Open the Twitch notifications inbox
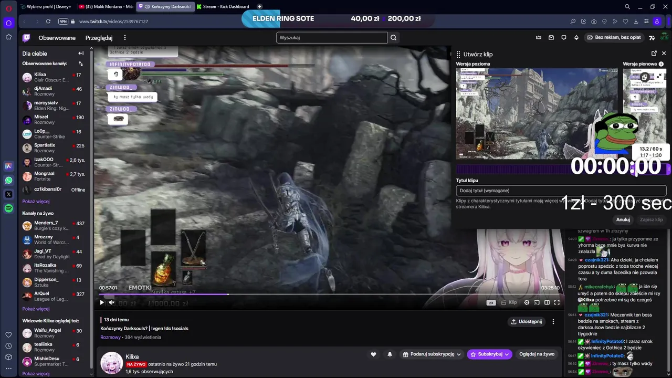Screen dimensions: 672x378 click(x=551, y=38)
